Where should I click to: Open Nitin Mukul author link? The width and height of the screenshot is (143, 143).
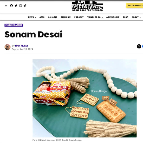(x=21, y=46)
